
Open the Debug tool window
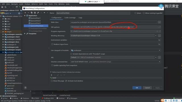click(x=14, y=98)
